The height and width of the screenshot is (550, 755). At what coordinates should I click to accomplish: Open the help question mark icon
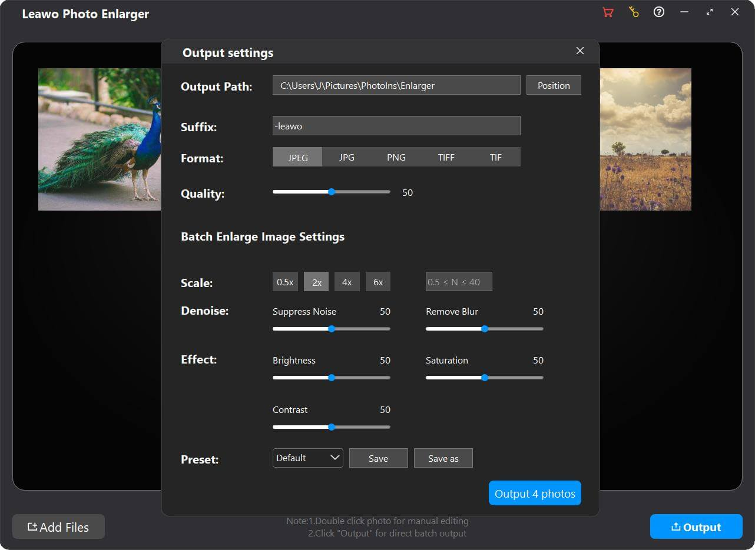point(659,12)
